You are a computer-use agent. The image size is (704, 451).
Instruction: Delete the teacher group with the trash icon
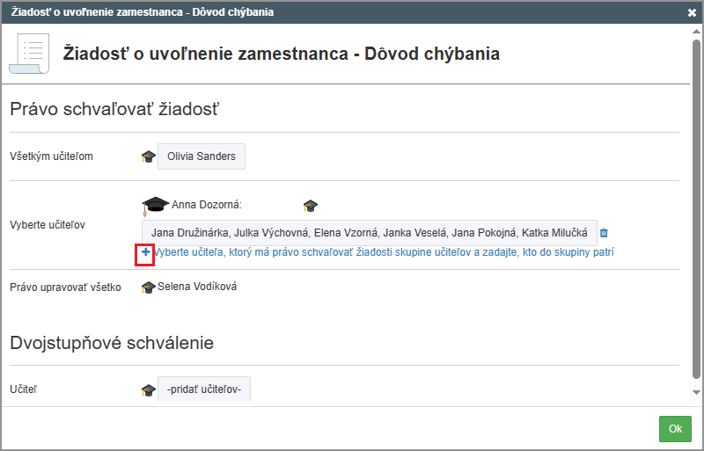pyautogui.click(x=604, y=233)
